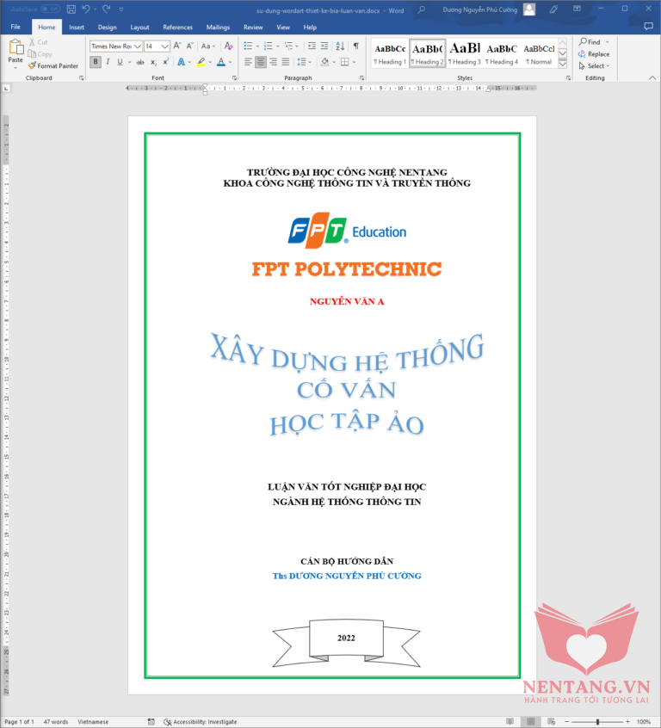The width and height of the screenshot is (661, 728).
Task: Open the font size dropdown
Action: pyautogui.click(x=165, y=46)
